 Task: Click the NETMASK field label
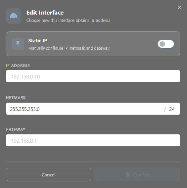click(x=16, y=97)
